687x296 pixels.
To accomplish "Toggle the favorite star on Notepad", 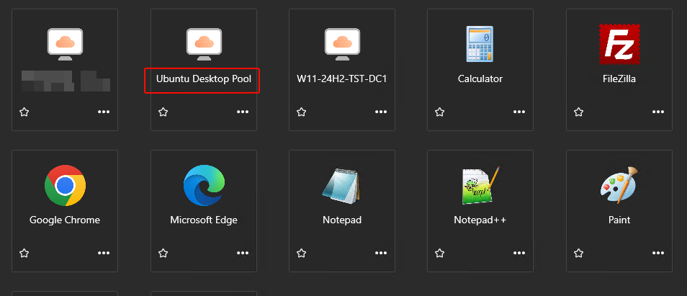I will pyautogui.click(x=301, y=253).
